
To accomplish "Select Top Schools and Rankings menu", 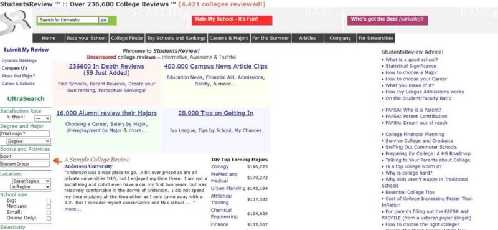I will click(176, 38).
